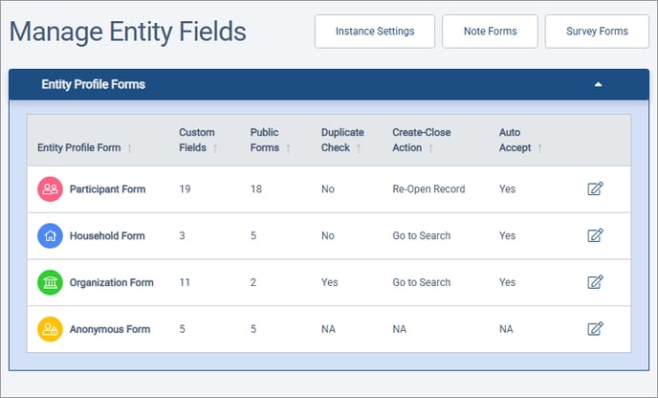Select the Anonymous Form name
The image size is (658, 398).
[x=110, y=329]
